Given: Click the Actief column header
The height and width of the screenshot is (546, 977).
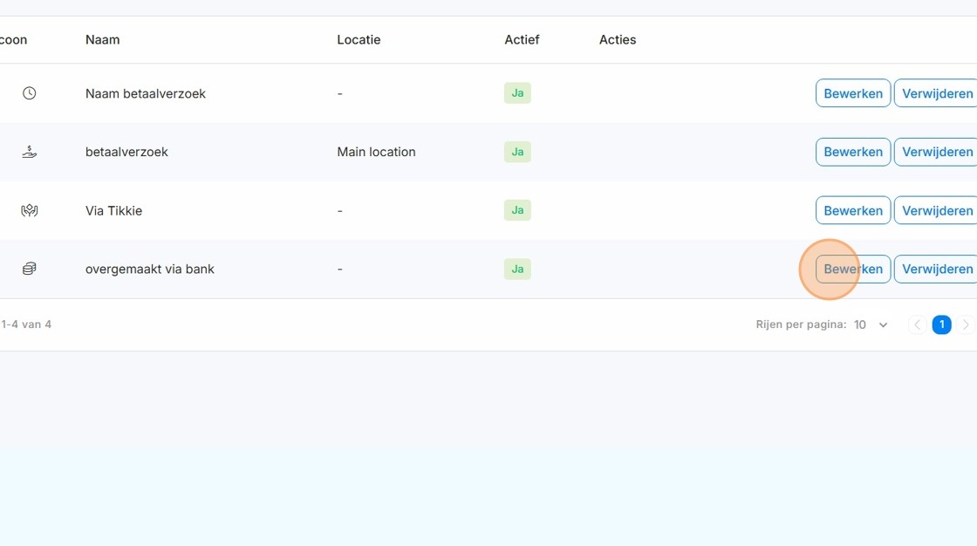Looking at the screenshot, I should [523, 40].
